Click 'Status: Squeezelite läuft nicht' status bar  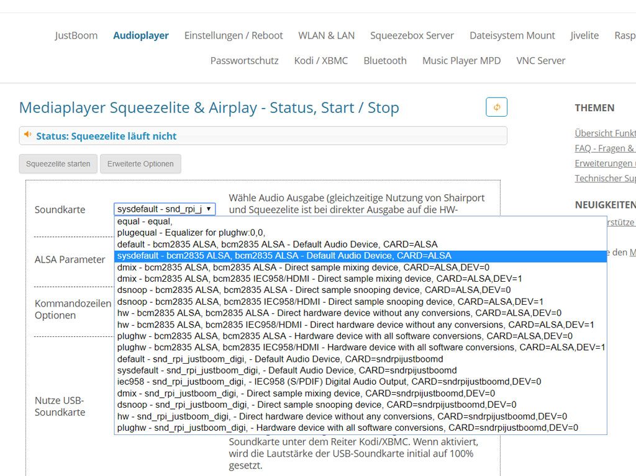[263, 136]
